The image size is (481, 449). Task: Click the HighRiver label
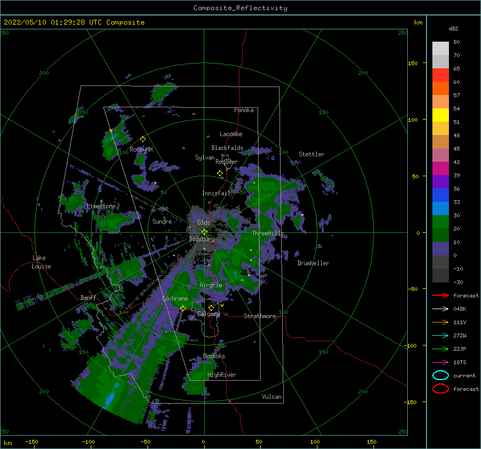click(222, 375)
